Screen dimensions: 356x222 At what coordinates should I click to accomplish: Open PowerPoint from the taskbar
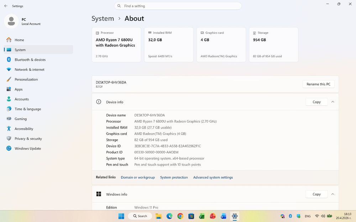pyautogui.click(x=213, y=216)
